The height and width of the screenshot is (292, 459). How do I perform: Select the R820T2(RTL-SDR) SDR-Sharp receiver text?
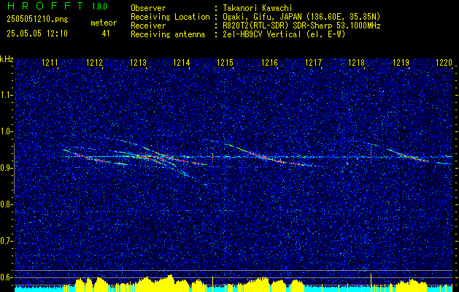[x=302, y=26]
